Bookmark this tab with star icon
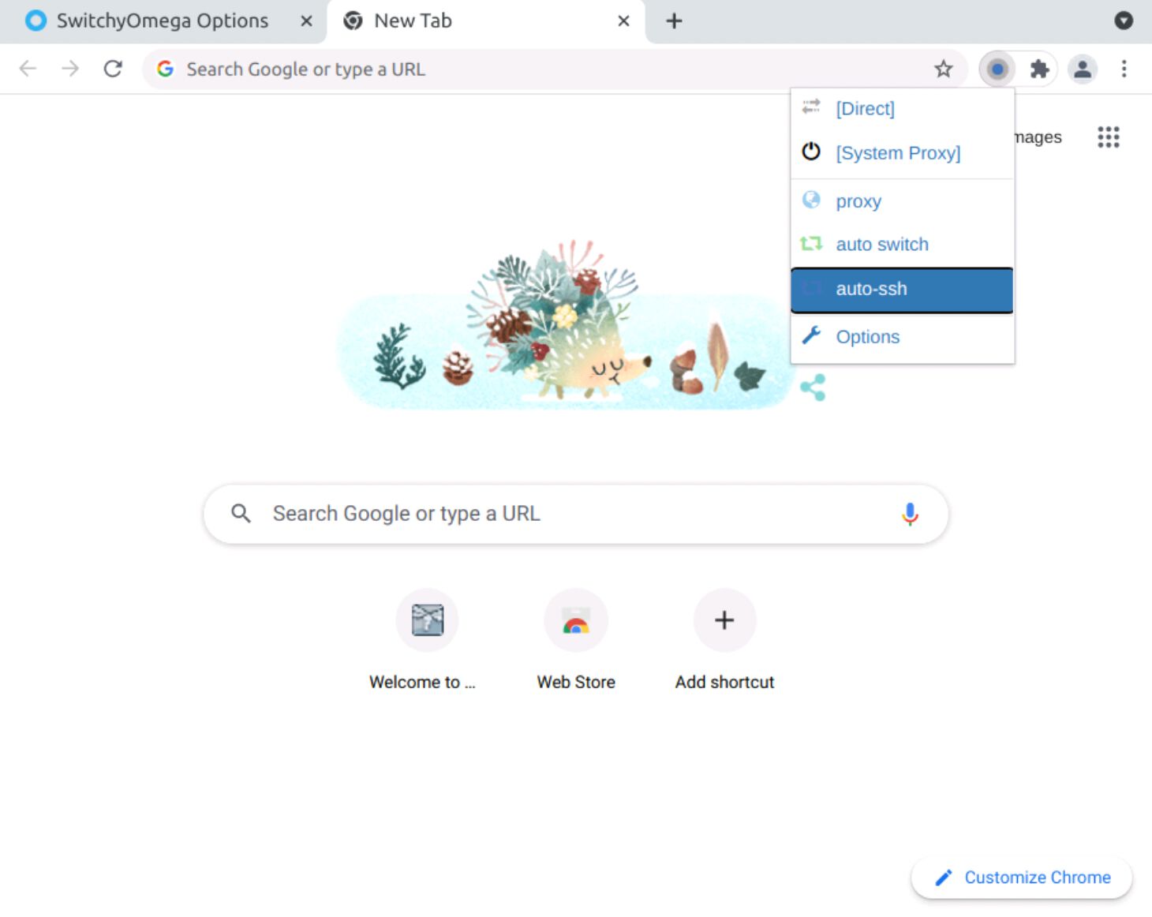Image resolution: width=1152 pixels, height=917 pixels. [943, 69]
